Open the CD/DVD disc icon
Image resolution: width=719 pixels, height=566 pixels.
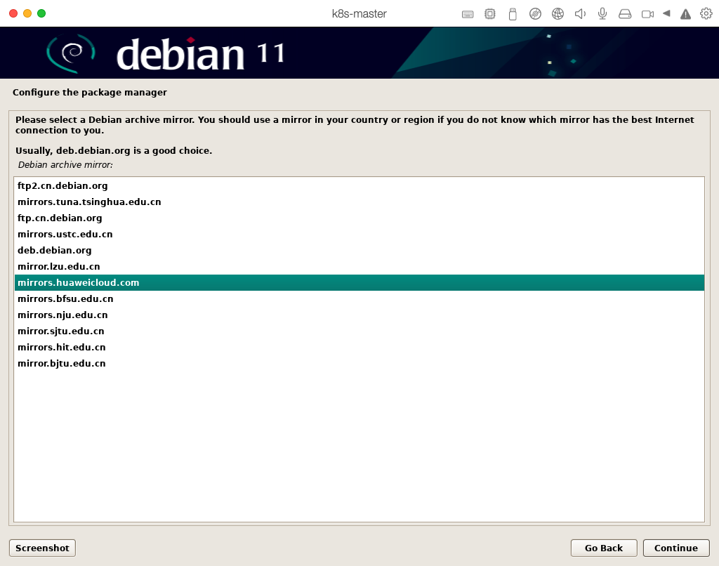point(535,14)
